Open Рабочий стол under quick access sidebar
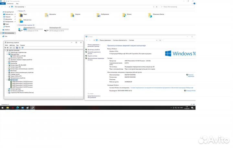The width and height of the screenshot is (233, 148). pos(8,14)
